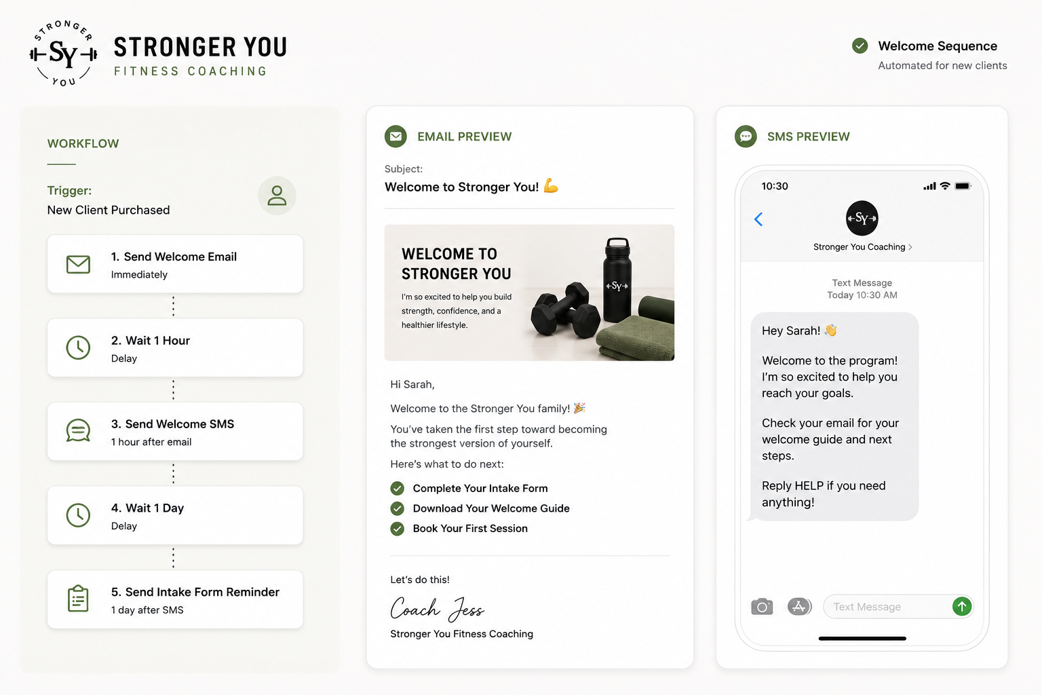Click the clock icon for Wait 1 Hour
The width and height of the screenshot is (1042, 695).
(x=78, y=347)
